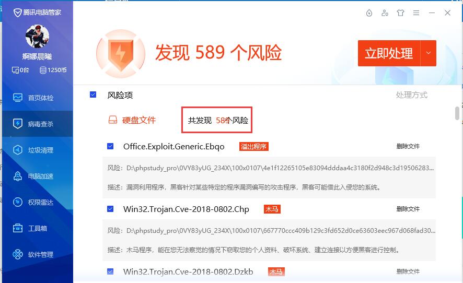This screenshot has width=463, height=283.
Task: Close the Tencent PC Manager window
Action: click(x=447, y=13)
